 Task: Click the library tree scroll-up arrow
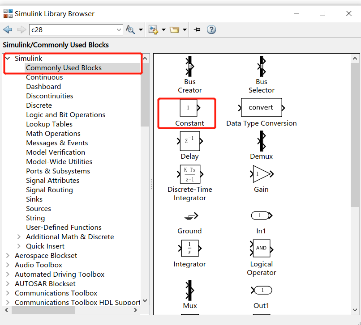(x=145, y=59)
